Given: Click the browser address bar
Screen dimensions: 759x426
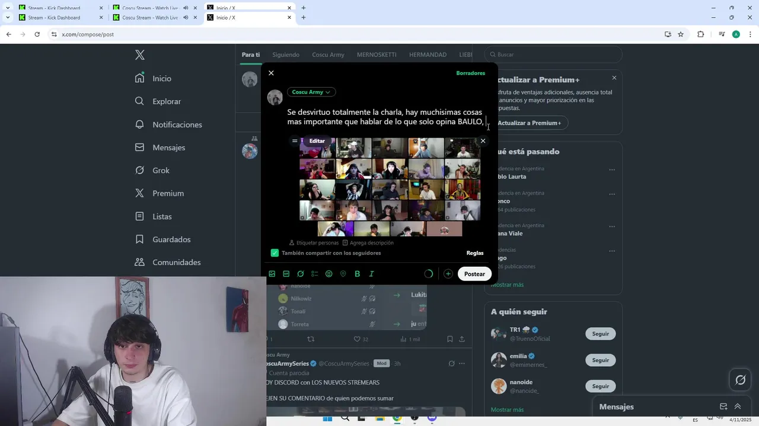Looking at the screenshot, I should (356, 34).
